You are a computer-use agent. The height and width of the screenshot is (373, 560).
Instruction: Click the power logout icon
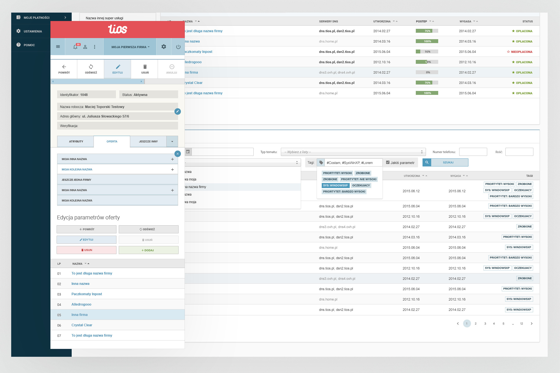click(178, 47)
